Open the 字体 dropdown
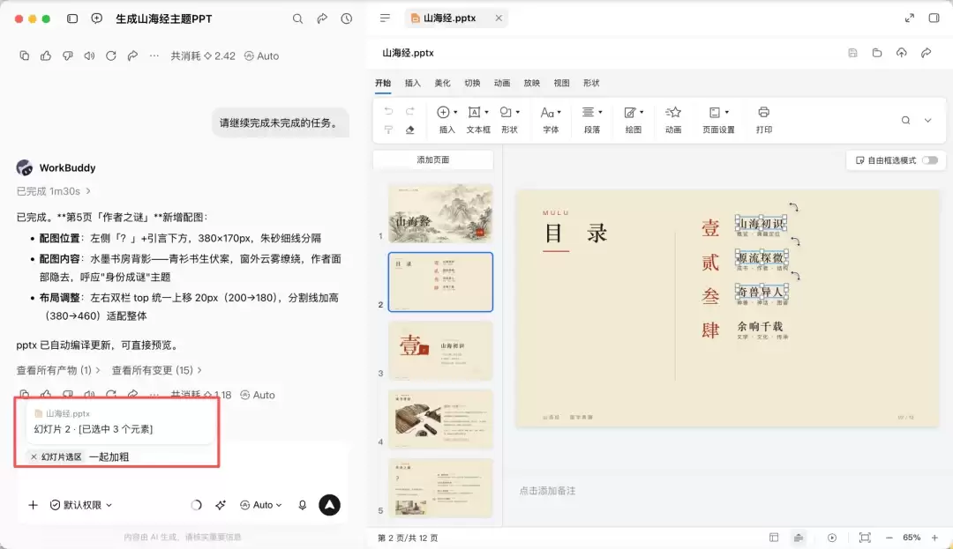Screen dimensions: 953x549 tap(551, 120)
